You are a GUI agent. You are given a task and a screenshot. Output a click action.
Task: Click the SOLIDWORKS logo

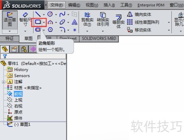(22, 5)
